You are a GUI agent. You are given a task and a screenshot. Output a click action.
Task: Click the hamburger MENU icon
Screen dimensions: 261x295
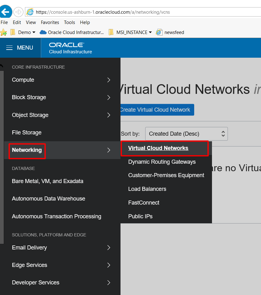pyautogui.click(x=9, y=48)
